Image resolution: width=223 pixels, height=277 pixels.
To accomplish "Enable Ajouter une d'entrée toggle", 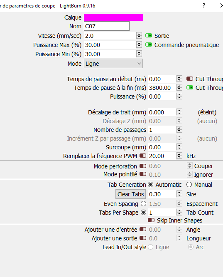I will click(x=143, y=229).
